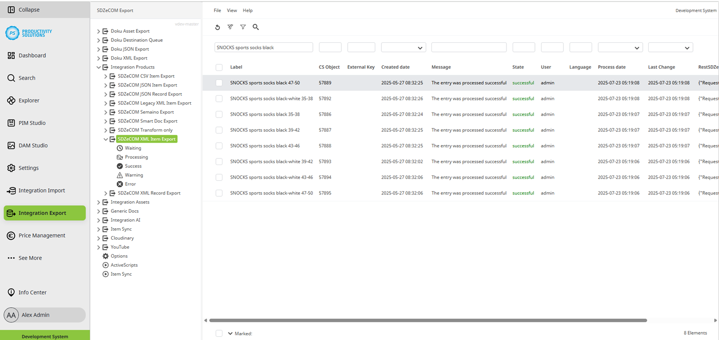
Task: Click the SNOCKS sports socks black search field
Action: pos(263,47)
